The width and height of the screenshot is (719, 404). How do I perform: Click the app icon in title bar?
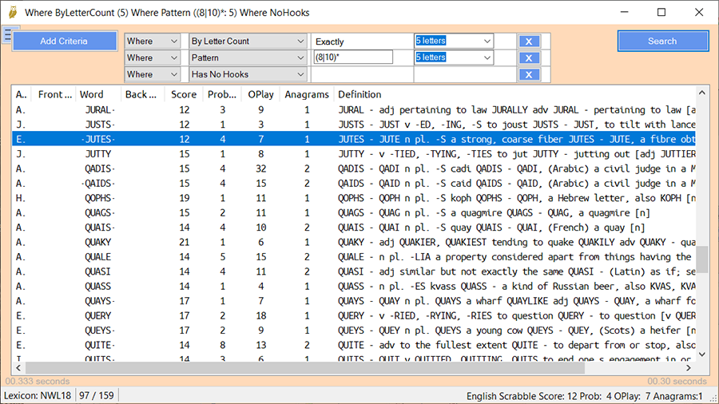point(11,13)
